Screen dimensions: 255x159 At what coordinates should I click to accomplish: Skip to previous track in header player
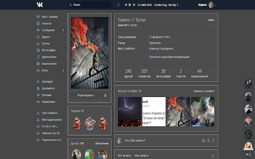[126, 5]
